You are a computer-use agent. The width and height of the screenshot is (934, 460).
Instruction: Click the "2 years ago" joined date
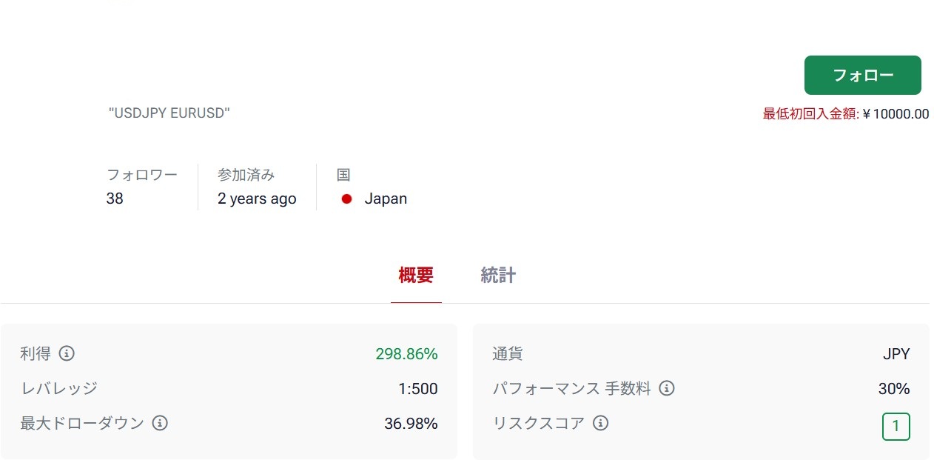tap(257, 199)
